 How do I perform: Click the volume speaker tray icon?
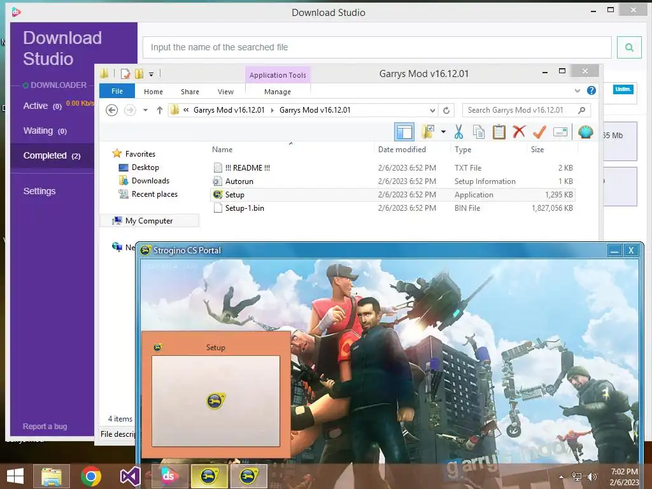(592, 476)
